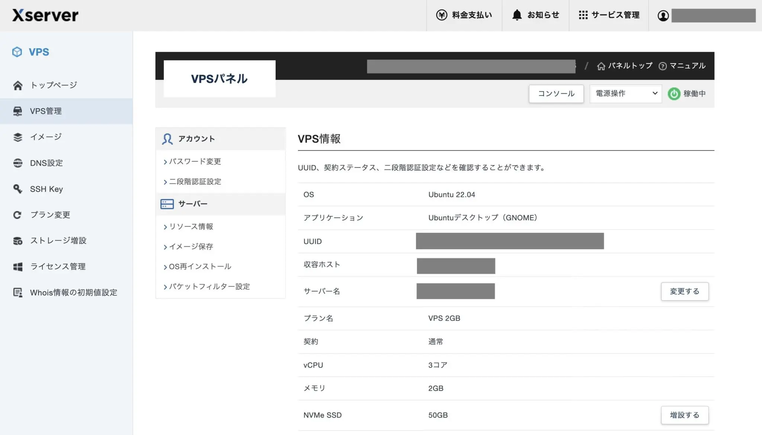This screenshot has height=435, width=762.
Task: Click the マニュアル link text
Action: tap(688, 66)
